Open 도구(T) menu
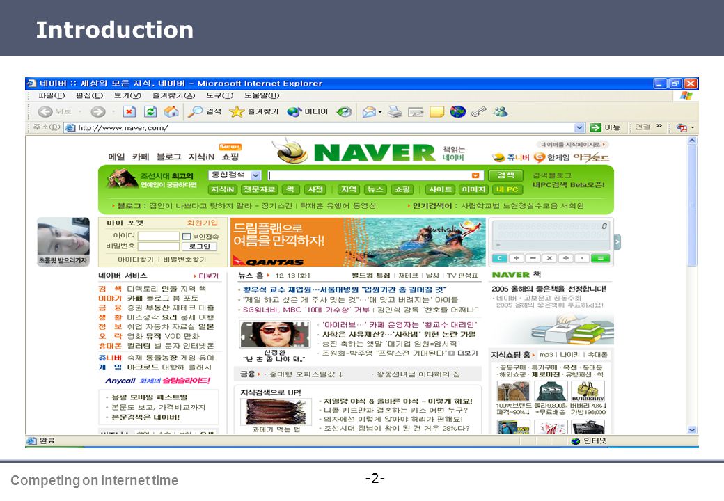724x501 pixels. tap(219, 95)
